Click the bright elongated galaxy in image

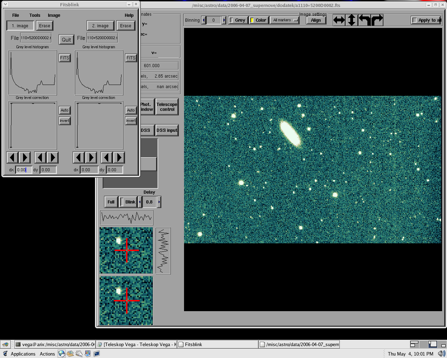pos(291,134)
